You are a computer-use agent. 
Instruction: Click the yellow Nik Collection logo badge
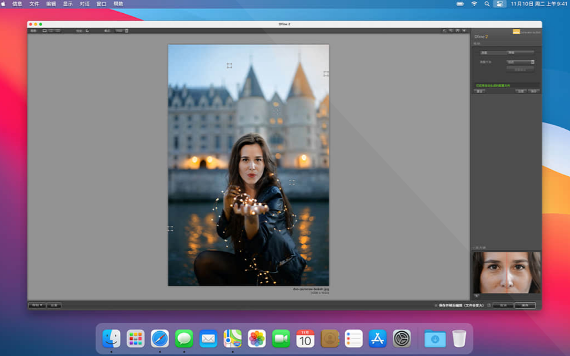click(516, 31)
